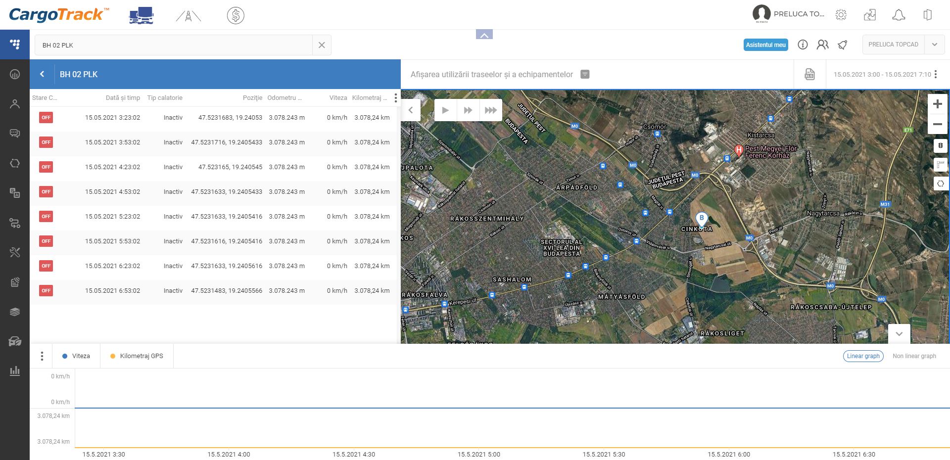Expand the PRELUCA TOPCAD dropdown
This screenshot has width=950, height=460.
pyautogui.click(x=934, y=45)
